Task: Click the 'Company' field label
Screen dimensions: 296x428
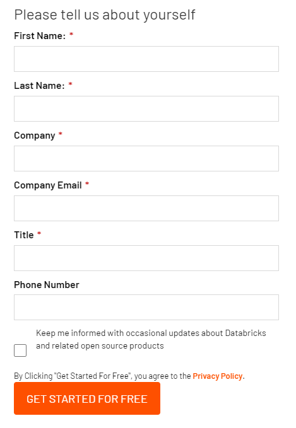Action: click(35, 136)
